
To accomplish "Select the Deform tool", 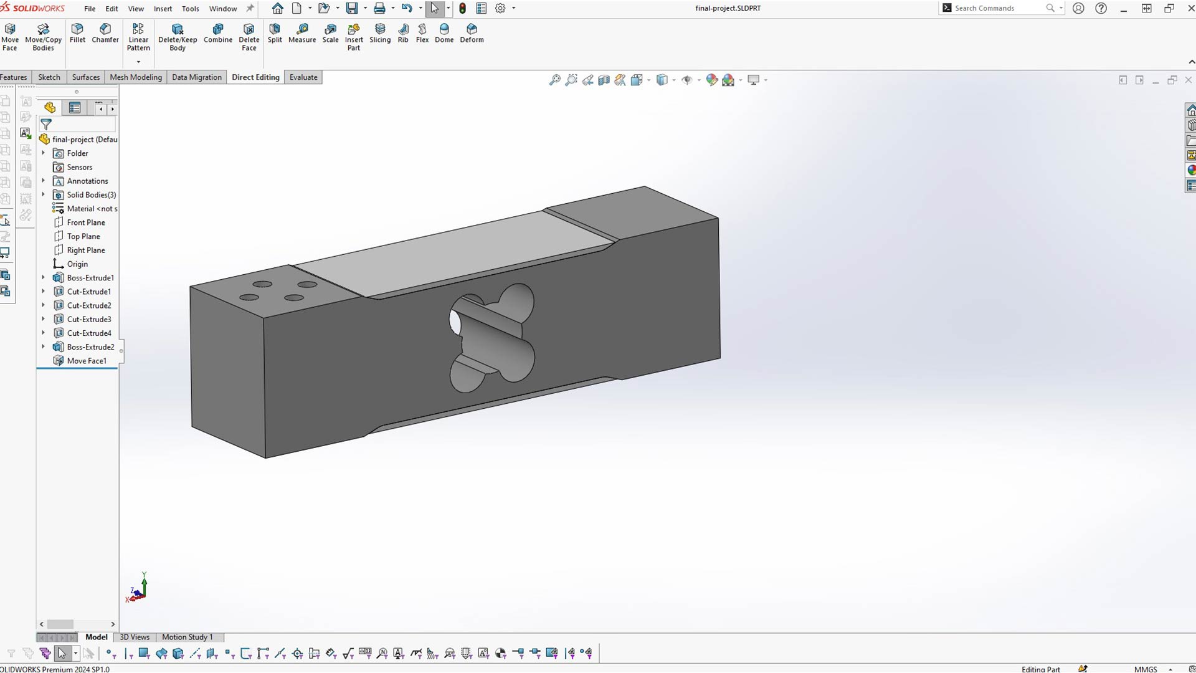I will pyautogui.click(x=472, y=34).
